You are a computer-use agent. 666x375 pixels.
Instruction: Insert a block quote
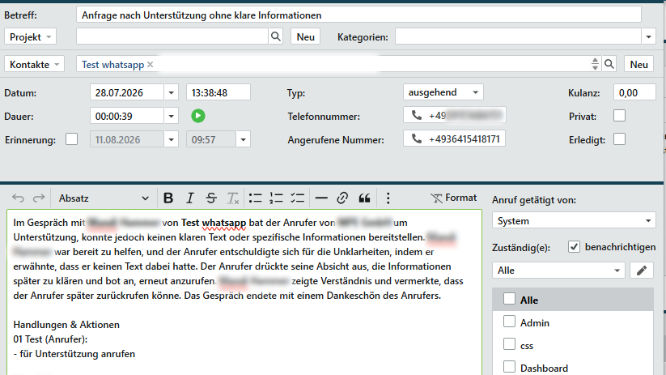[364, 198]
